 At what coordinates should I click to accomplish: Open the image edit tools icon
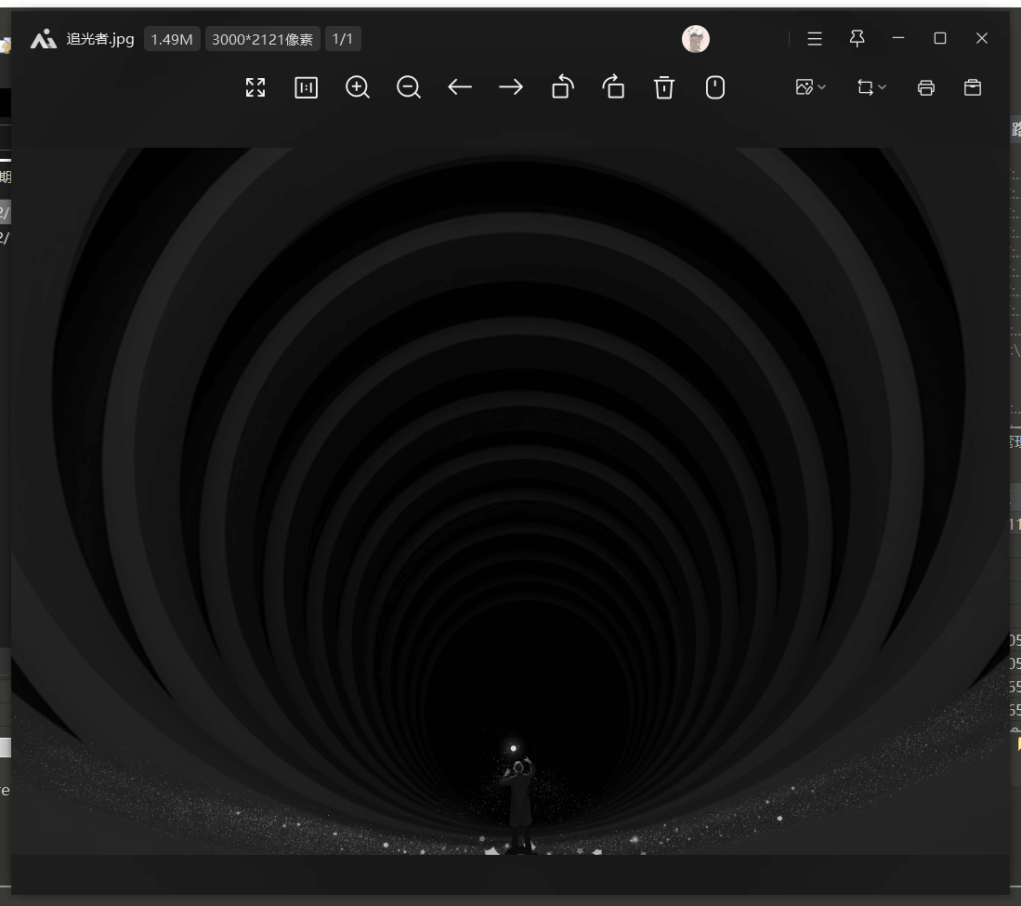pyautogui.click(x=805, y=87)
